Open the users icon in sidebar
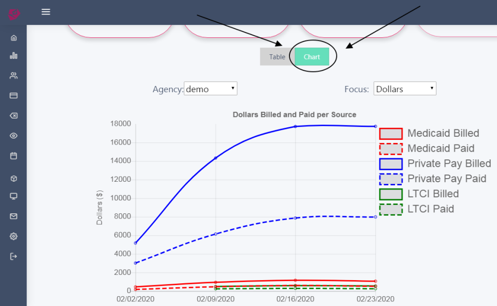The height and width of the screenshot is (306, 497). click(x=13, y=76)
